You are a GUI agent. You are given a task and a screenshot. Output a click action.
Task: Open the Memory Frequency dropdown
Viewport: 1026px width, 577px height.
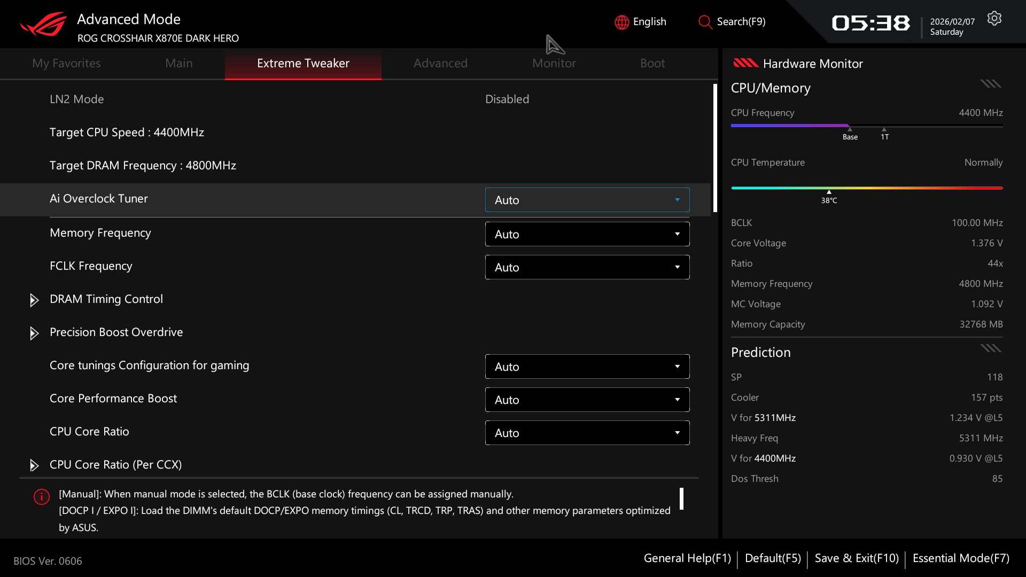pyautogui.click(x=587, y=234)
